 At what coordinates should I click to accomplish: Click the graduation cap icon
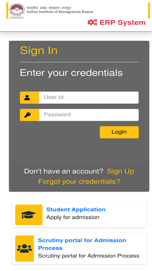[x=29, y=215]
